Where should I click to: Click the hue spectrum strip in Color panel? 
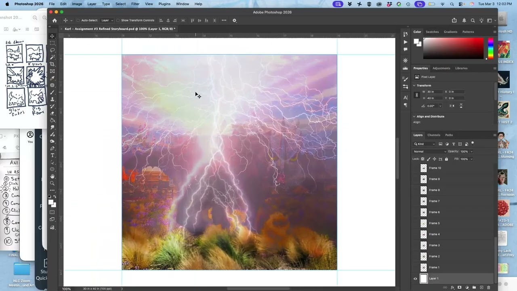[490, 48]
